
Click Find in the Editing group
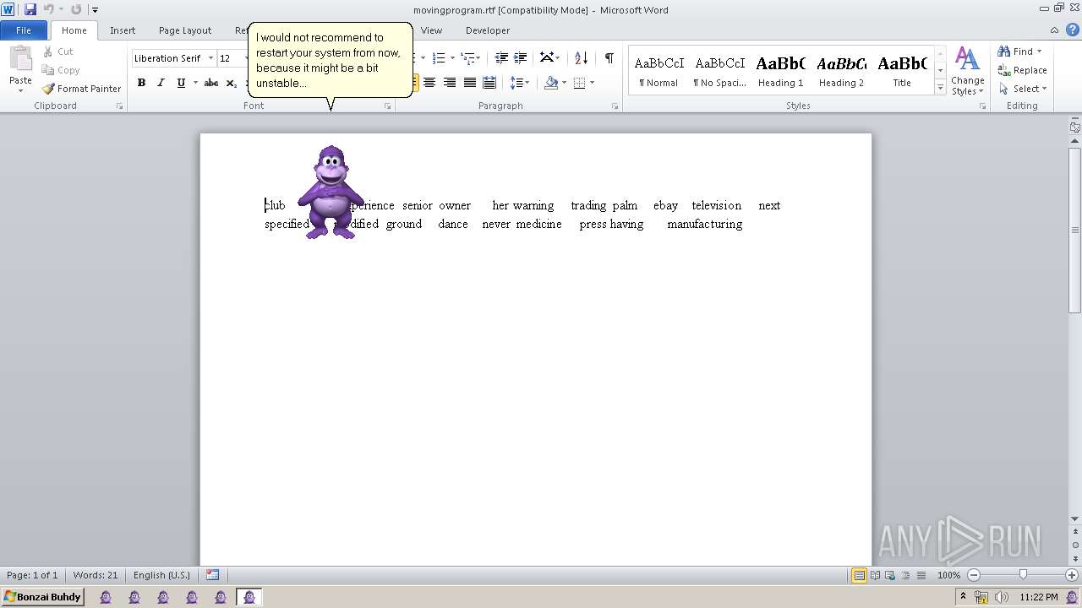[1020, 52]
